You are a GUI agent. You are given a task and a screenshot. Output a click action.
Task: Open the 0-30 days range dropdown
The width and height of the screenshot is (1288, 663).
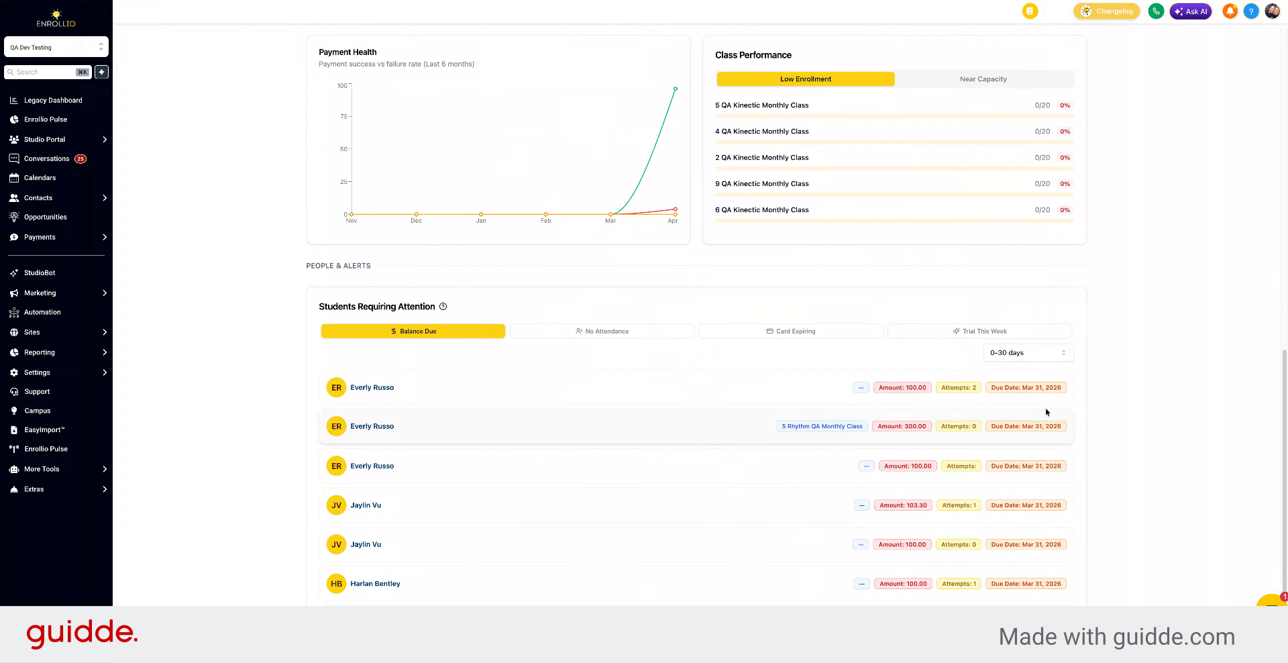point(1028,352)
